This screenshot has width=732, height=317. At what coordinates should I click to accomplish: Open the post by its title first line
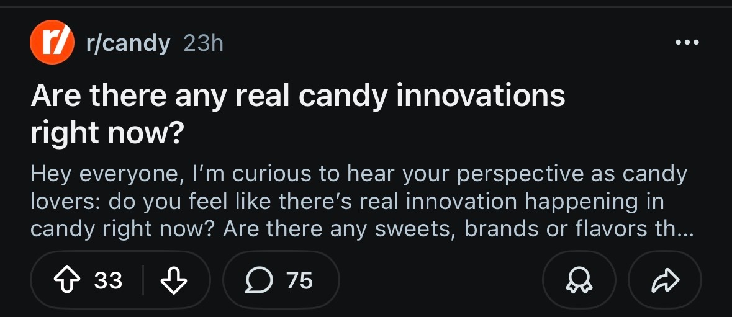[x=298, y=97]
